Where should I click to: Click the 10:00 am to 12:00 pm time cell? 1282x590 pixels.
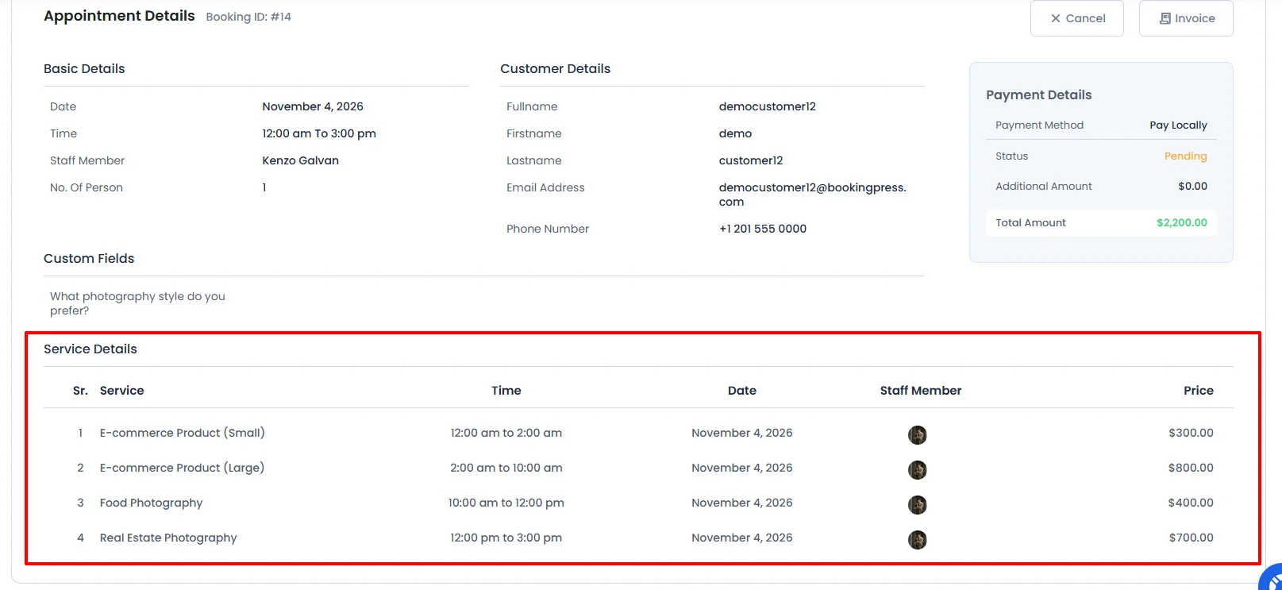[x=506, y=503]
